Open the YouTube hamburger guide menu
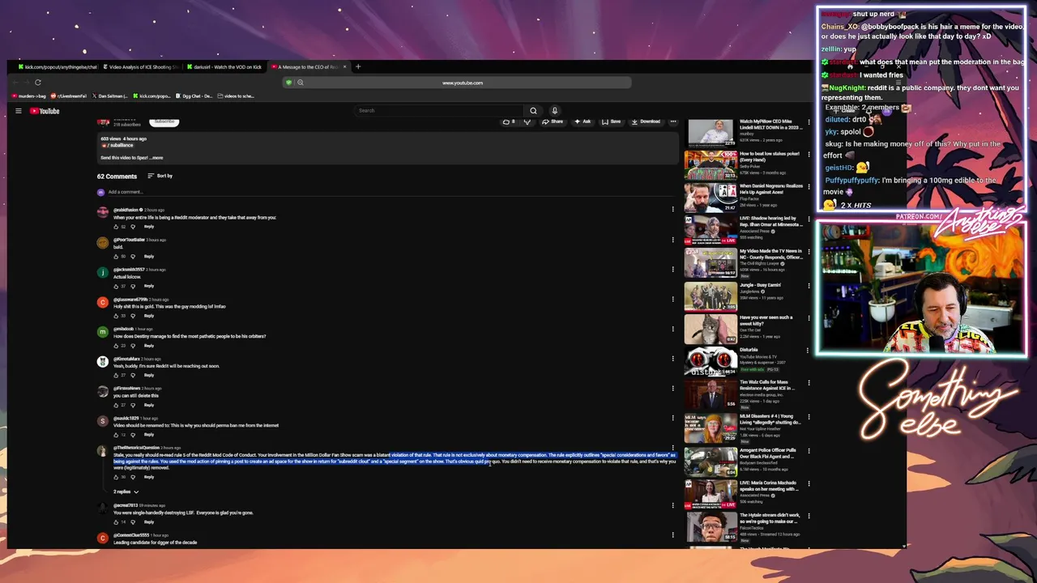 (18, 111)
